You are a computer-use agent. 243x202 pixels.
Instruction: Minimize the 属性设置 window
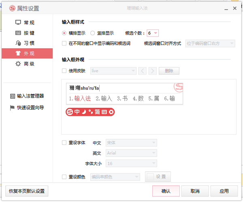(226, 9)
